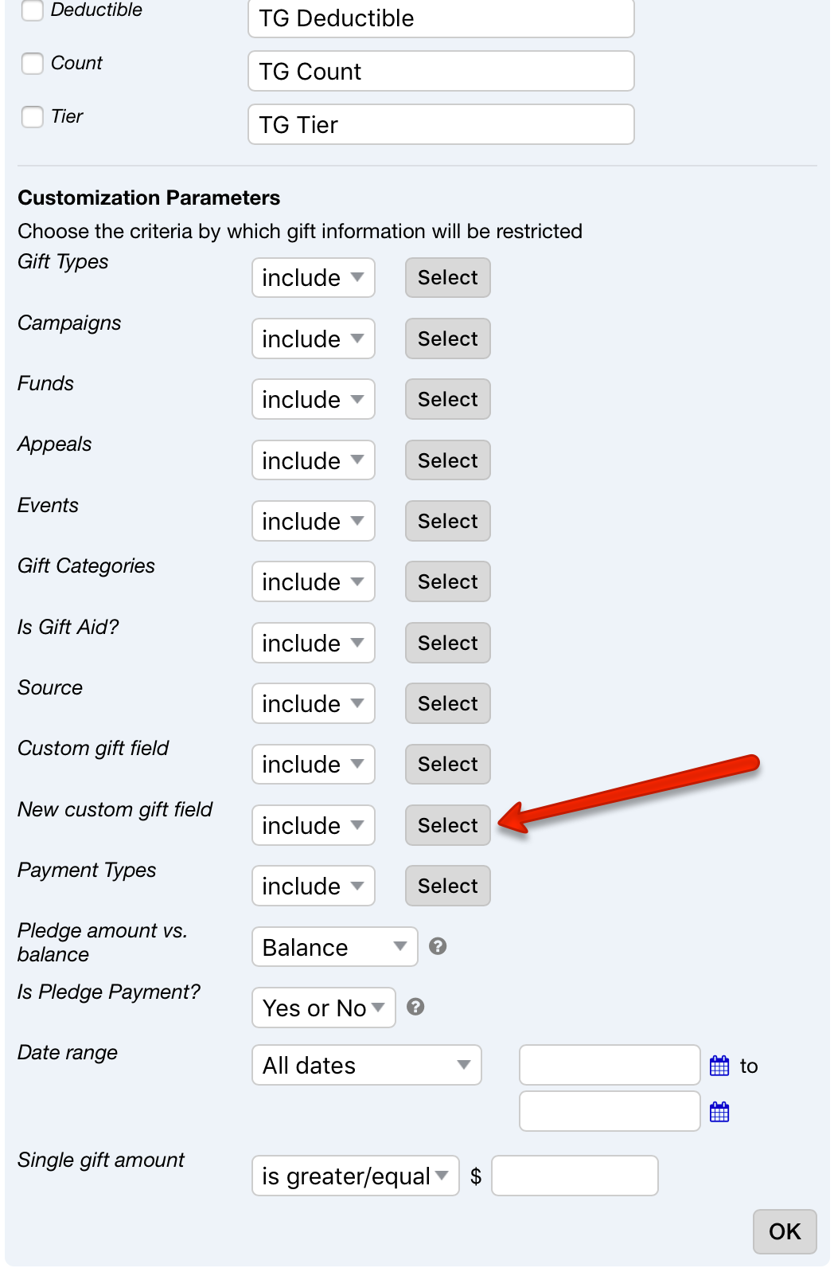Click the OK button
Viewport: 834px width, 1268px height.
tap(784, 1231)
